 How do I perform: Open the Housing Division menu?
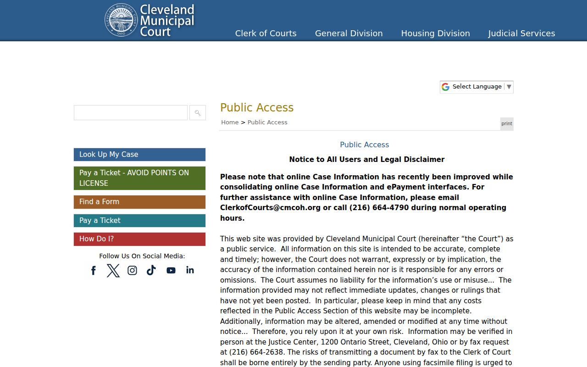pyautogui.click(x=436, y=33)
